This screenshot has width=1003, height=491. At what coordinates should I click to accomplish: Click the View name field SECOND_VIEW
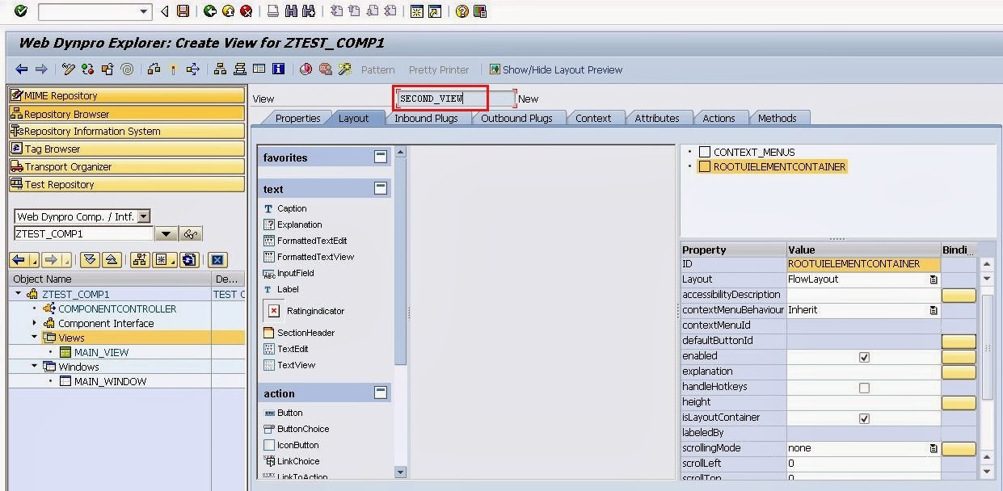456,99
